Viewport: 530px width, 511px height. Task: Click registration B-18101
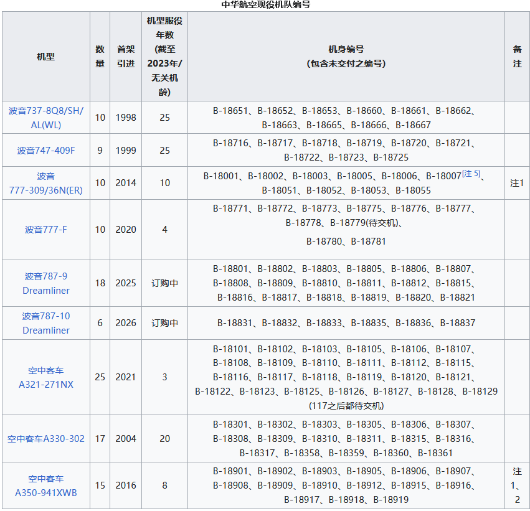(x=230, y=349)
